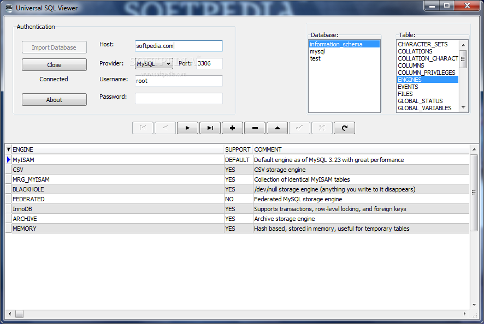Select CHARACTER_SETS table
The width and height of the screenshot is (484, 324).
[x=428, y=44]
